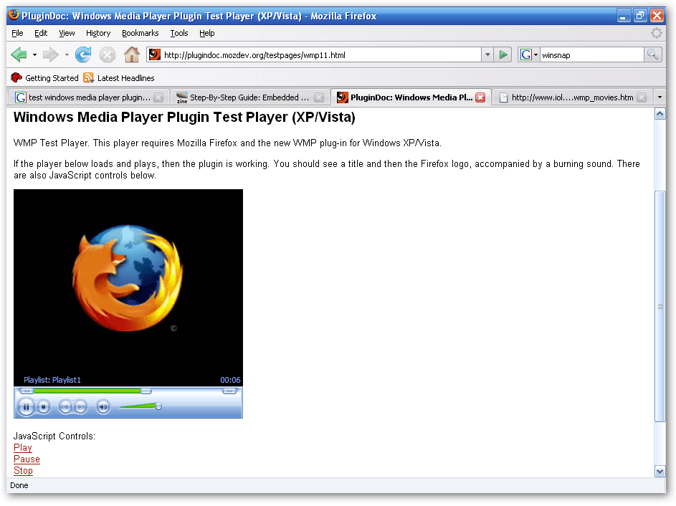Image resolution: width=676 pixels, height=506 pixels.
Task: Click the next track button in player
Action: click(81, 407)
